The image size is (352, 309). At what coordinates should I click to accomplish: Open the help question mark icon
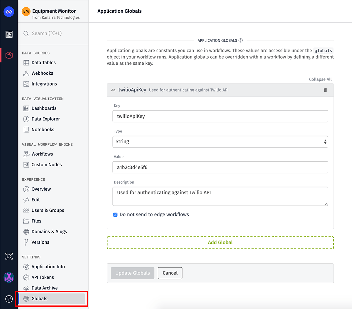pos(9,299)
